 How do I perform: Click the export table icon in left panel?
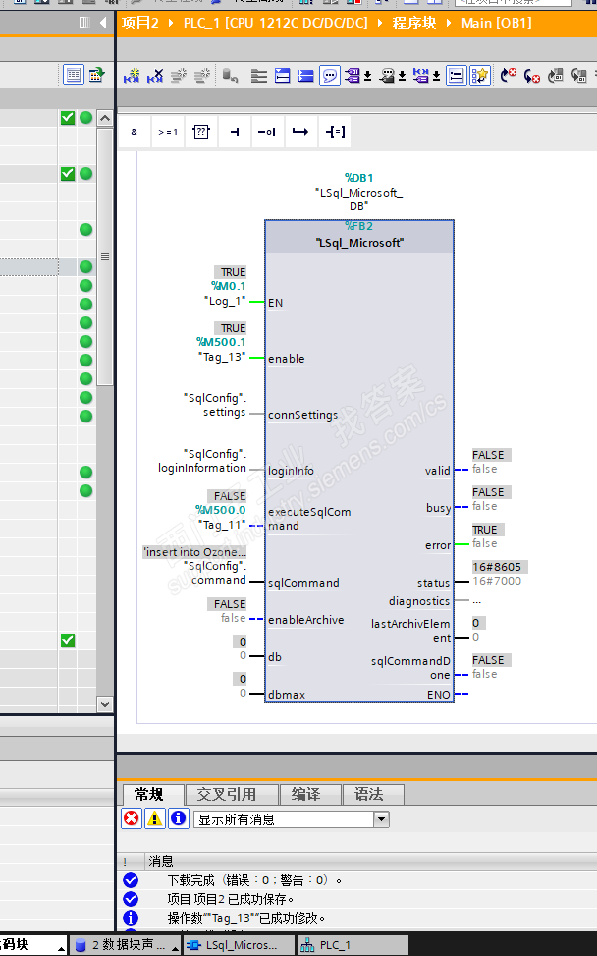tap(97, 75)
